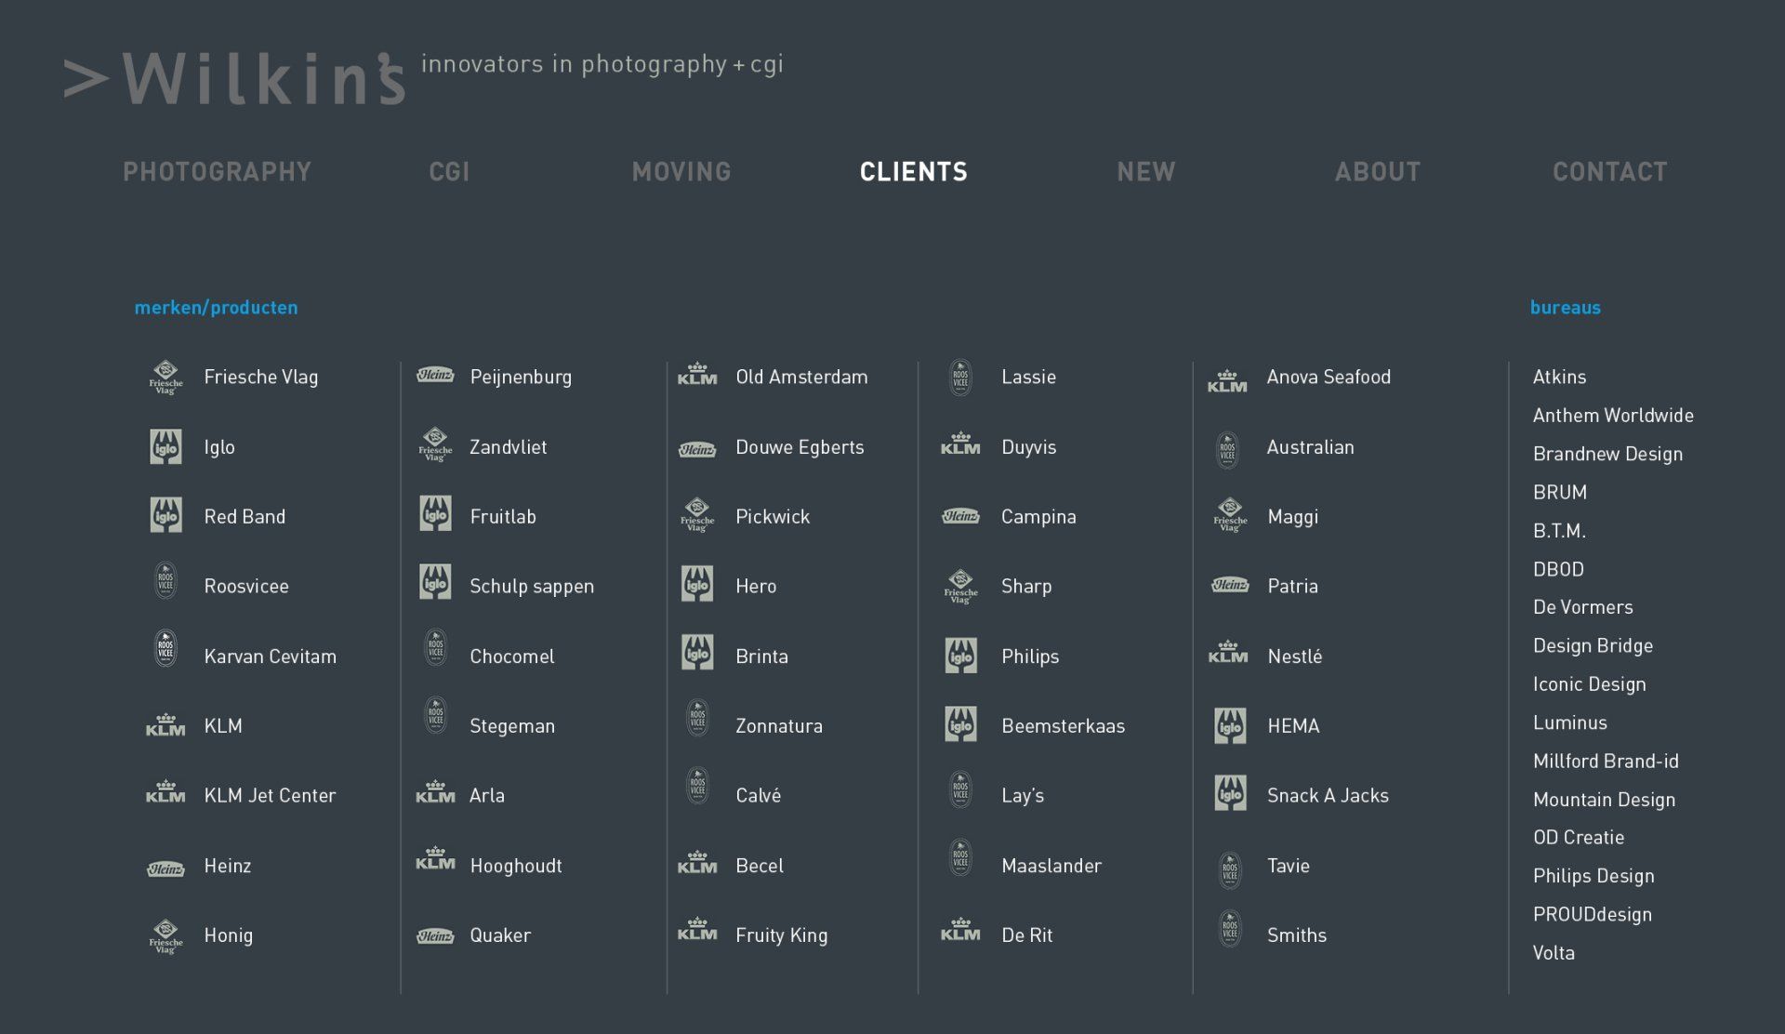1785x1034 pixels.
Task: Open the Schulp sappen client entry
Action: pos(532,587)
